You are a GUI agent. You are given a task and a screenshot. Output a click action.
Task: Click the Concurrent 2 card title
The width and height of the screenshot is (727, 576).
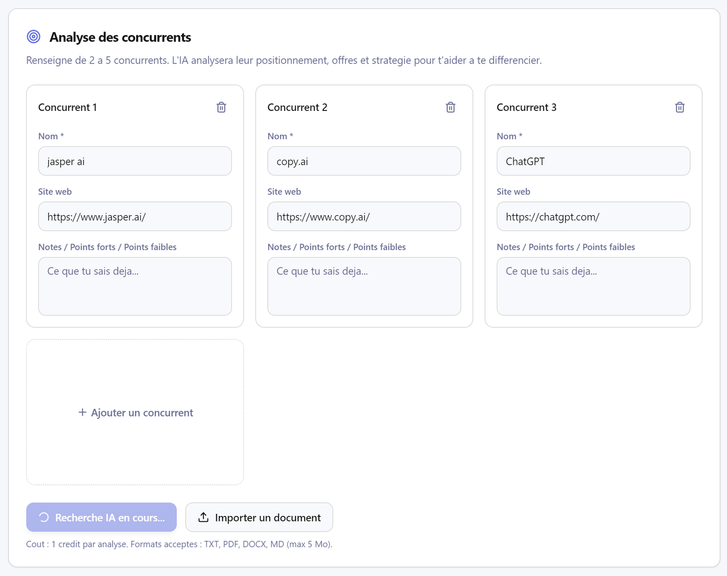pos(297,107)
